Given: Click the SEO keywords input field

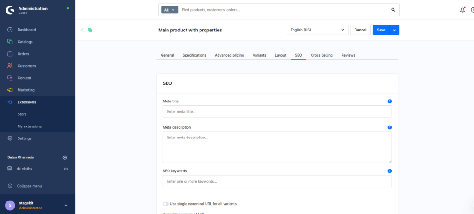Looking at the screenshot, I should [x=277, y=181].
